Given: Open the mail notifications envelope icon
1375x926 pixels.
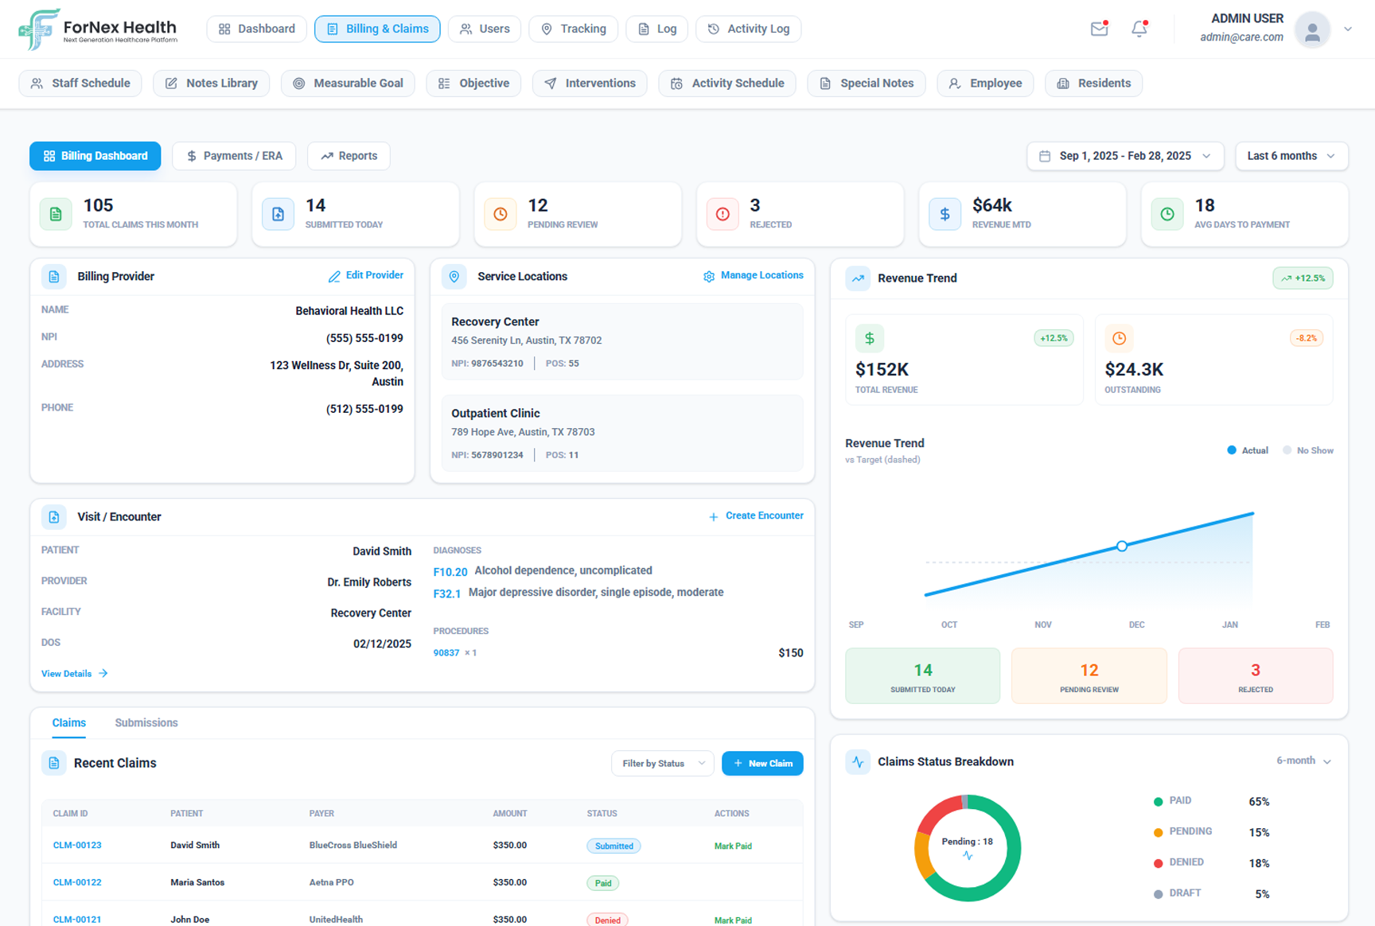Looking at the screenshot, I should click(1099, 29).
